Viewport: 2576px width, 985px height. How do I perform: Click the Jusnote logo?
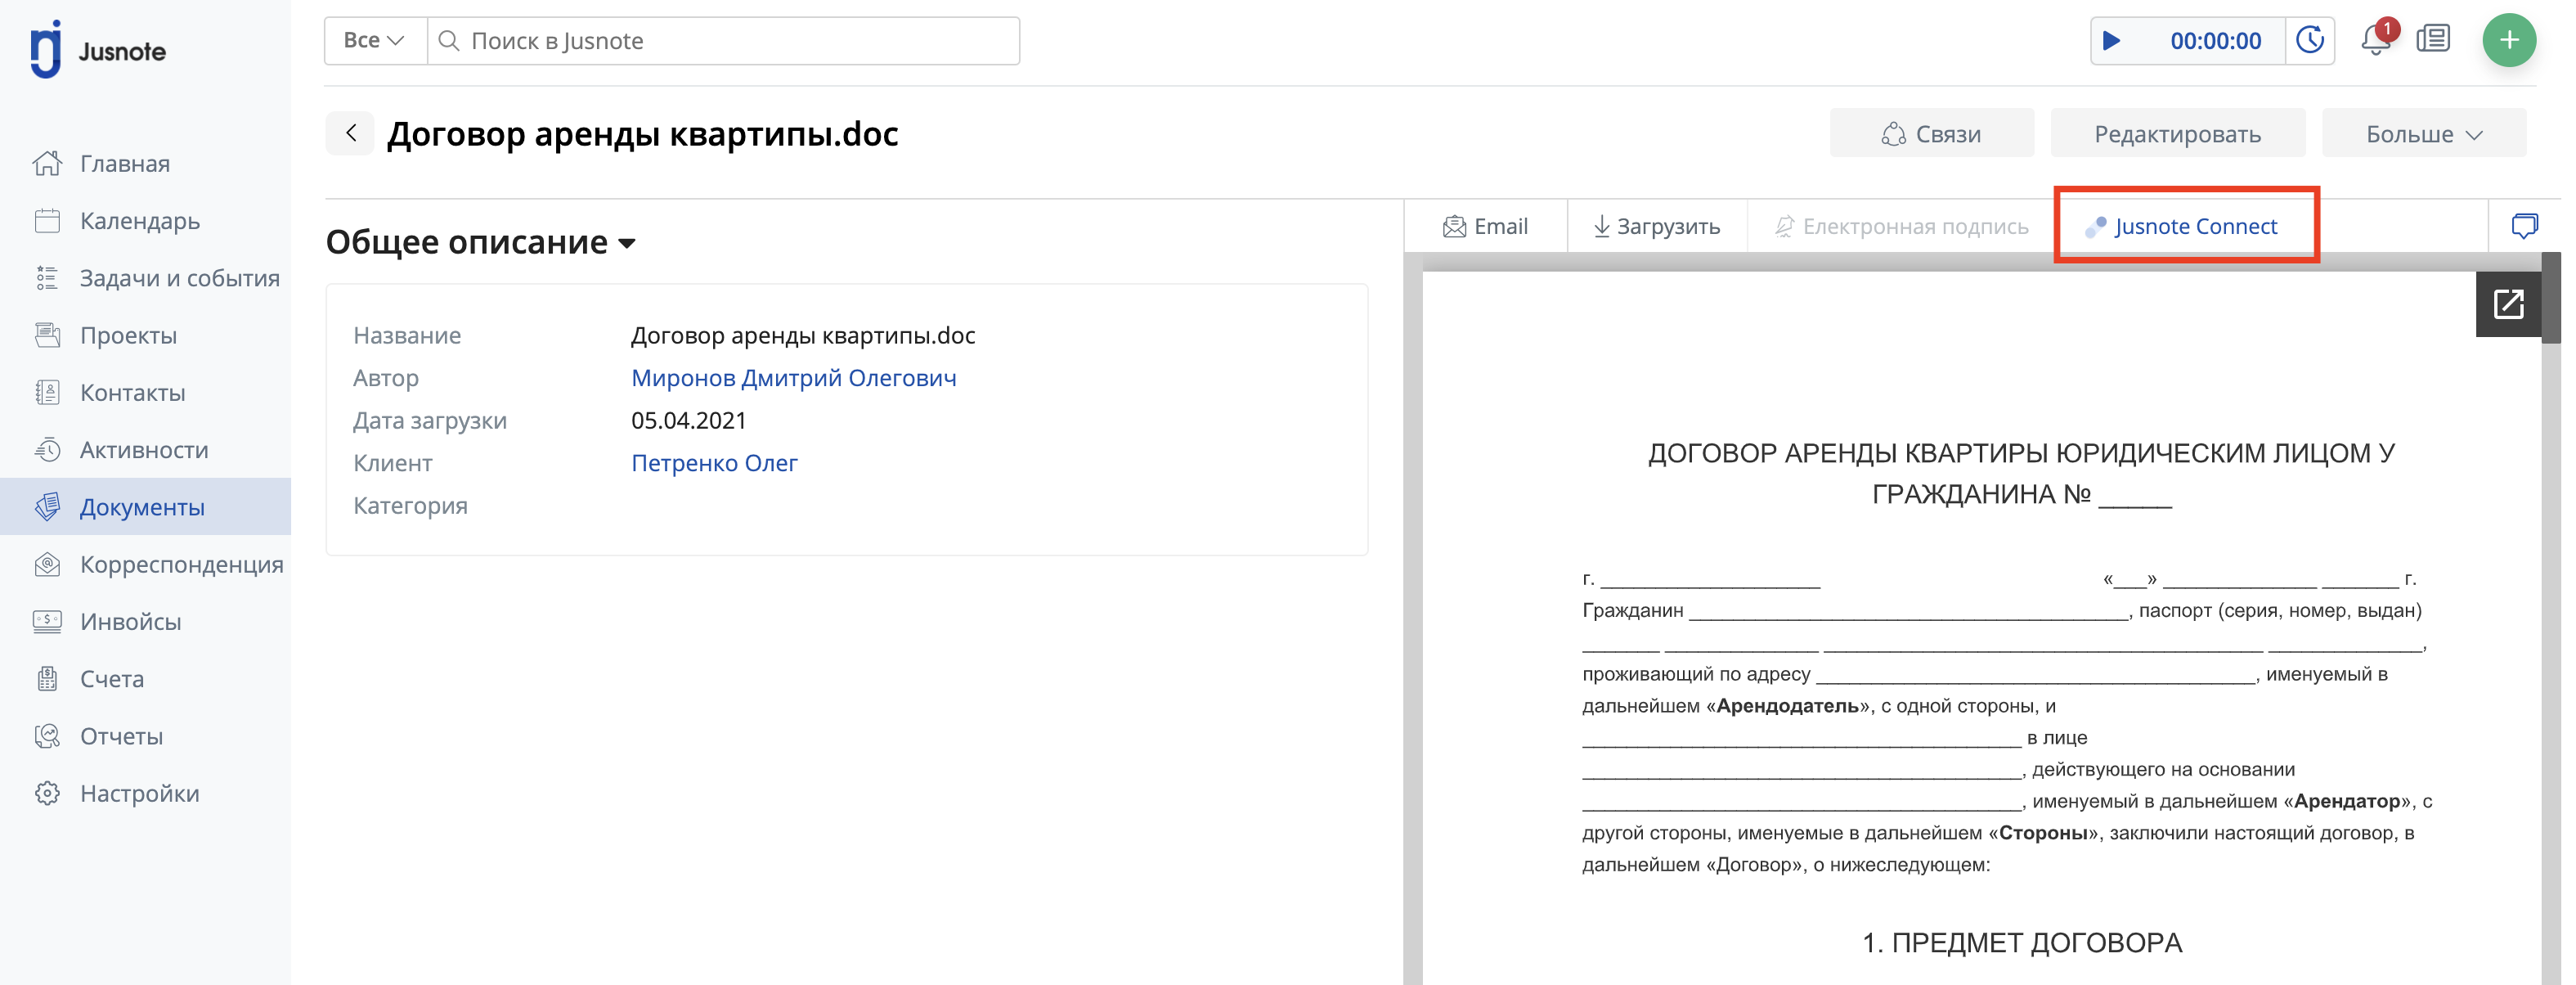click(x=98, y=49)
